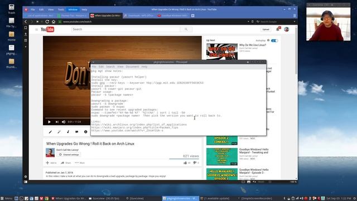
Task: Open the 1 available update taskbar entry
Action: tap(215, 199)
